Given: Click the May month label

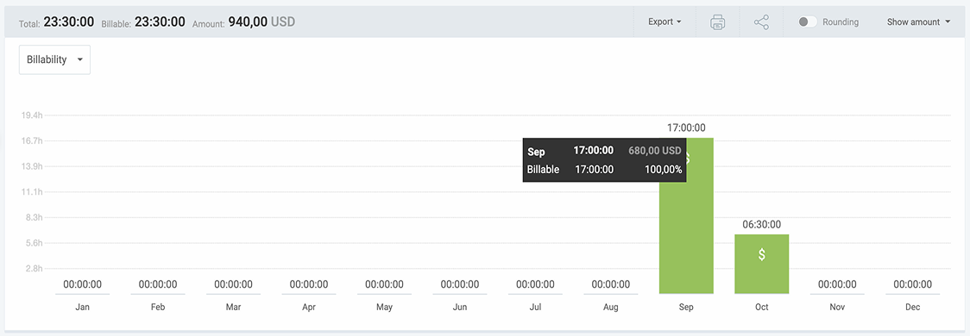Looking at the screenshot, I should point(384,307).
